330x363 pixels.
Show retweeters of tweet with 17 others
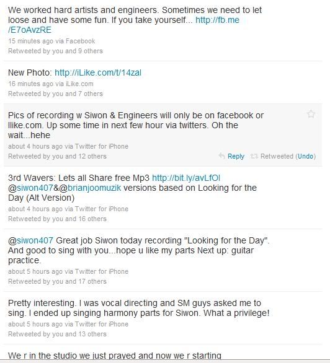coord(57,281)
